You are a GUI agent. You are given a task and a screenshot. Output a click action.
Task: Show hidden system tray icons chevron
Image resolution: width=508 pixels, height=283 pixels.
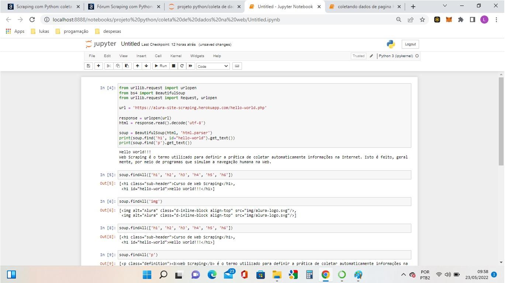point(403,275)
